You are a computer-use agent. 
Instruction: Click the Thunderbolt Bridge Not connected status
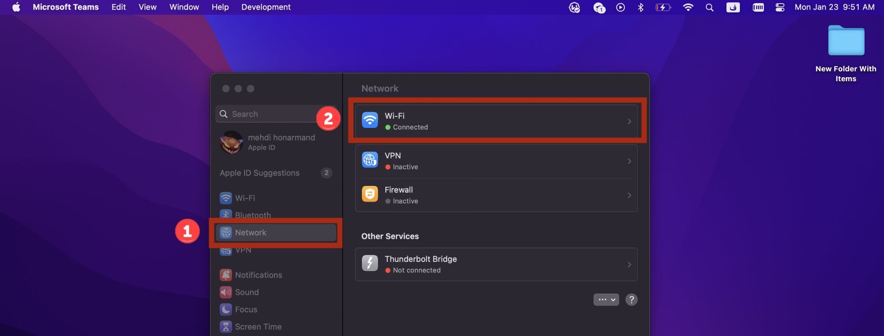click(413, 270)
